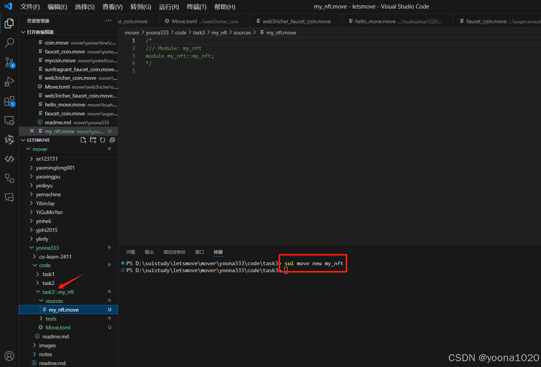Image resolution: width=541 pixels, height=367 pixels.
Task: Open Remote Explorer in activity bar
Action: click(9, 120)
